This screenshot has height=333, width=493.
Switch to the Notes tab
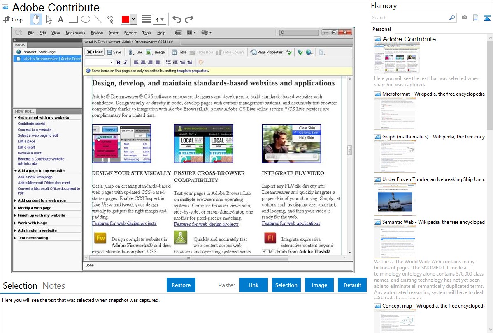54,286
